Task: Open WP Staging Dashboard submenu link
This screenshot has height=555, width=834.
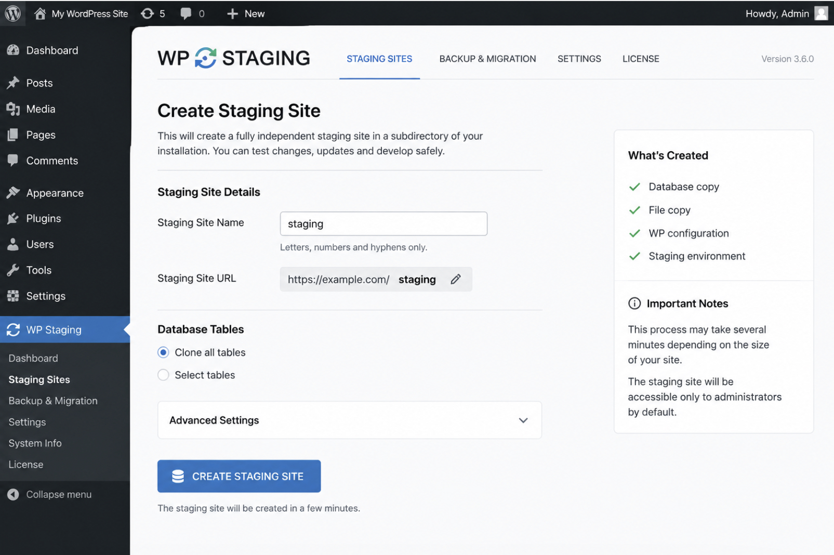Action: click(33, 359)
